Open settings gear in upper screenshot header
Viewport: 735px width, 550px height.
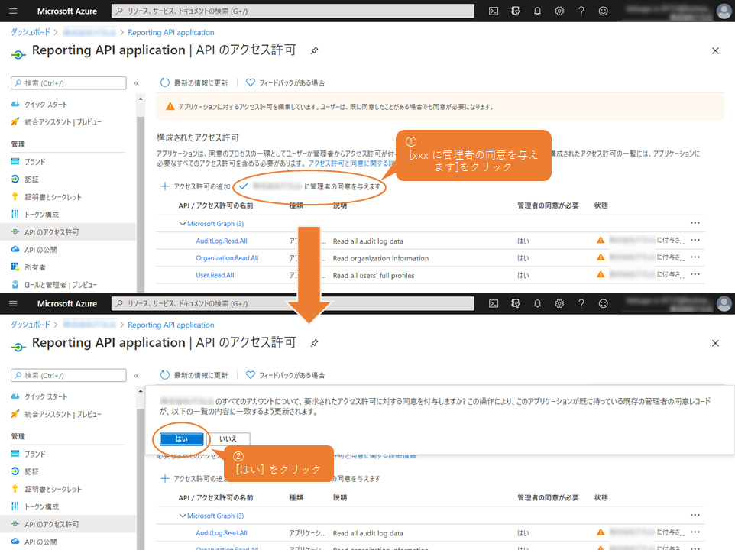click(x=559, y=11)
